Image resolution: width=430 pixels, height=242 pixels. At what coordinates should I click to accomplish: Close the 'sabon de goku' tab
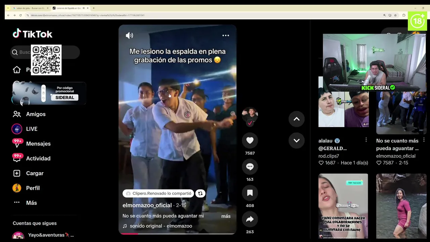pyautogui.click(x=47, y=8)
